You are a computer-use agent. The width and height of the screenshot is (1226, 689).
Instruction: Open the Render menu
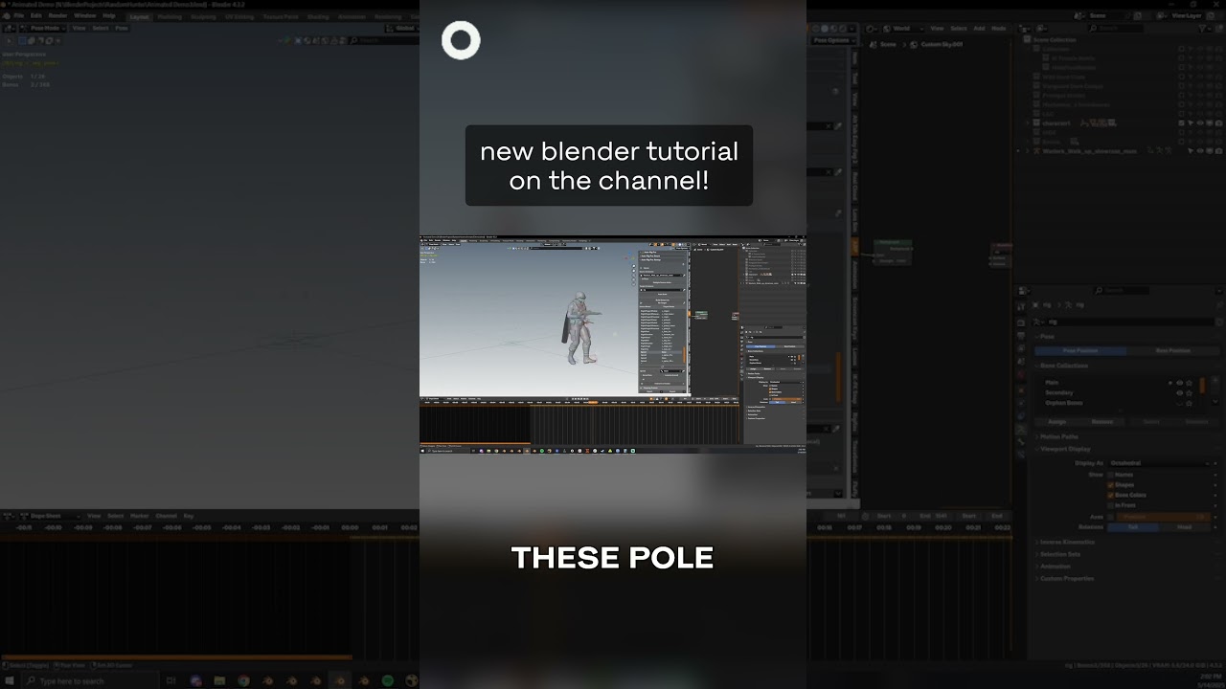point(58,16)
